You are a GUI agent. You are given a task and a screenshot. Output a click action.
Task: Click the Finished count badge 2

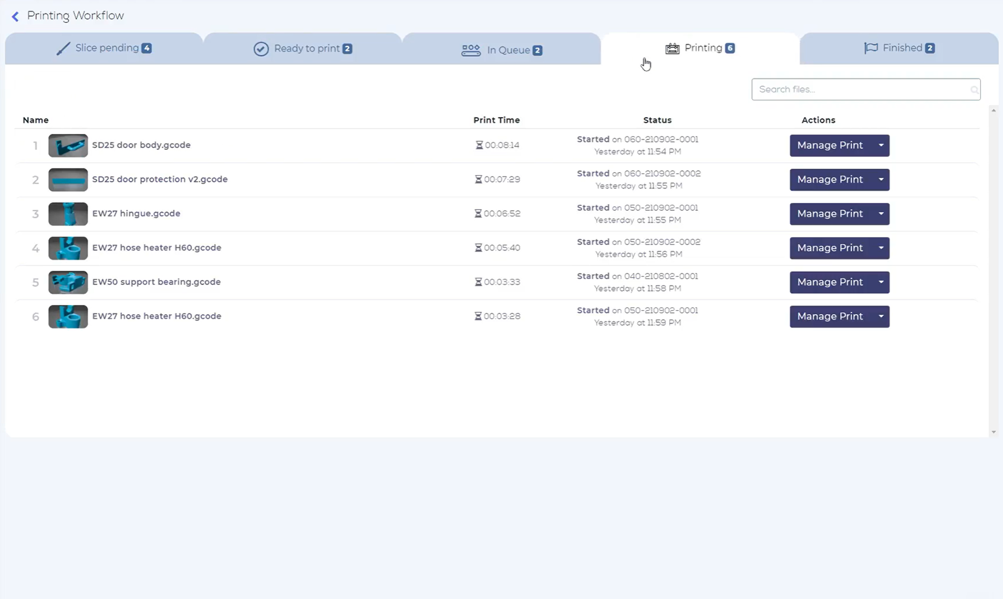tap(930, 48)
